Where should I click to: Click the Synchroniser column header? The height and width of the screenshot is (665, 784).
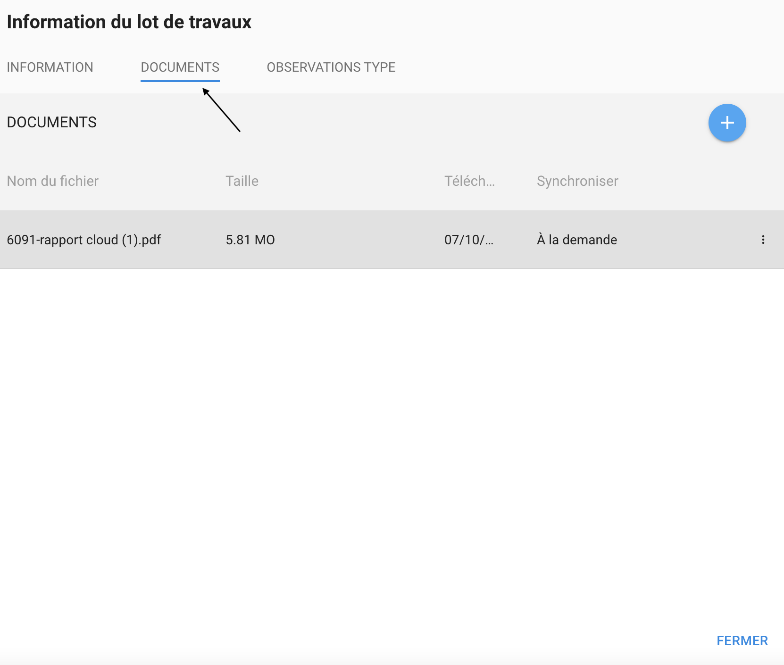577,181
